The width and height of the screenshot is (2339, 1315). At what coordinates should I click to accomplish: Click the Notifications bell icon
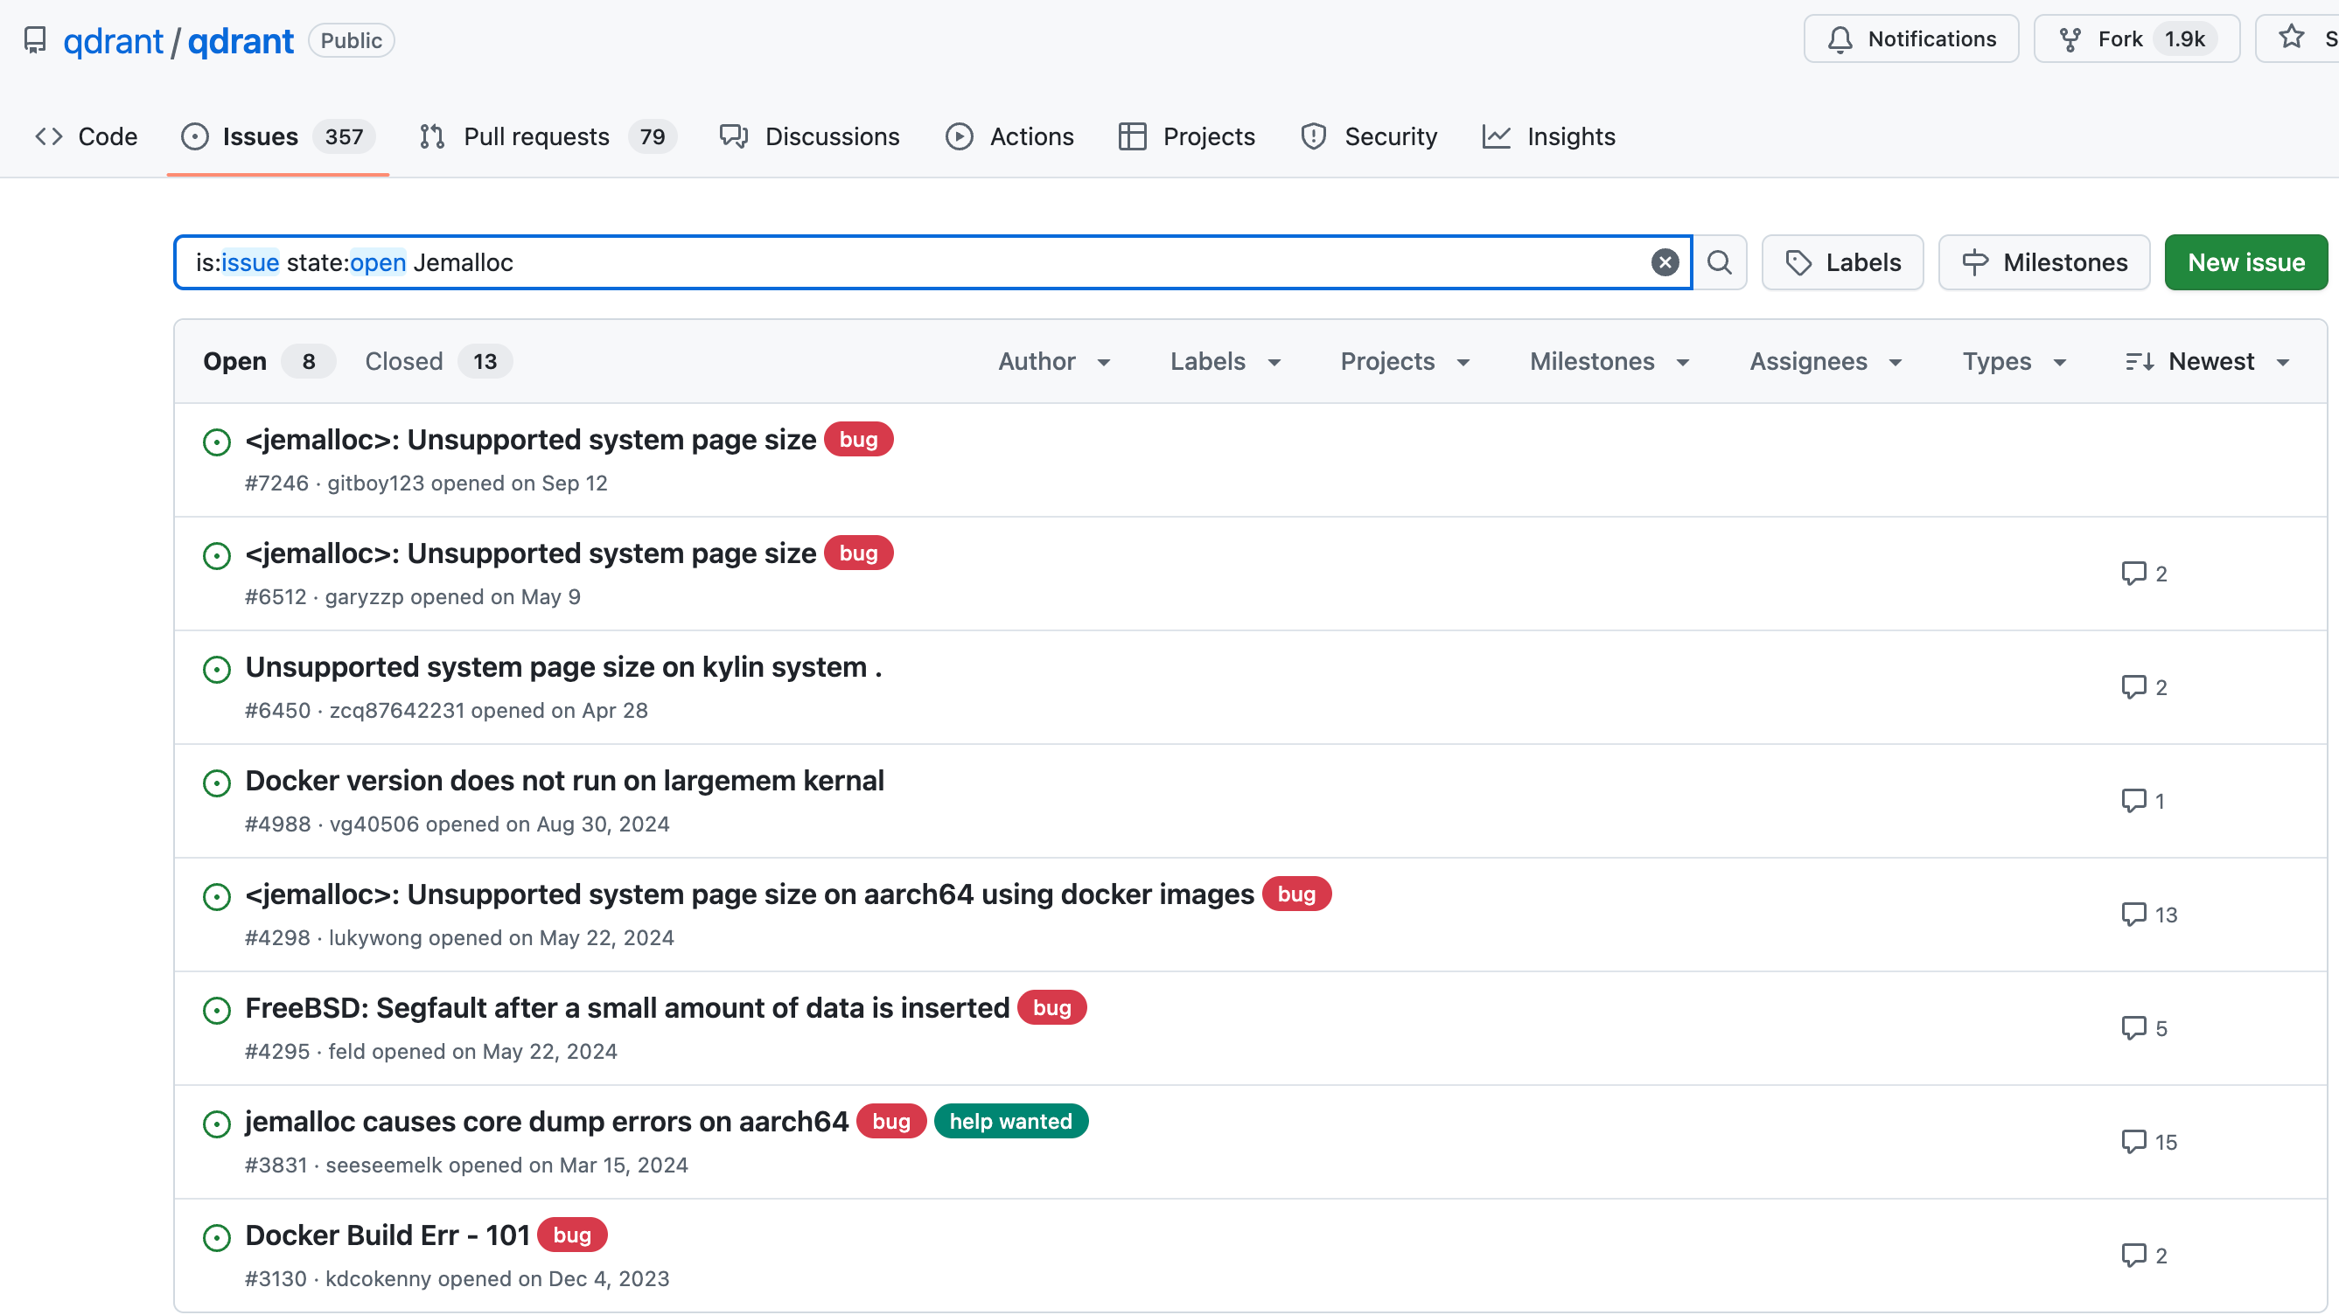[1840, 39]
